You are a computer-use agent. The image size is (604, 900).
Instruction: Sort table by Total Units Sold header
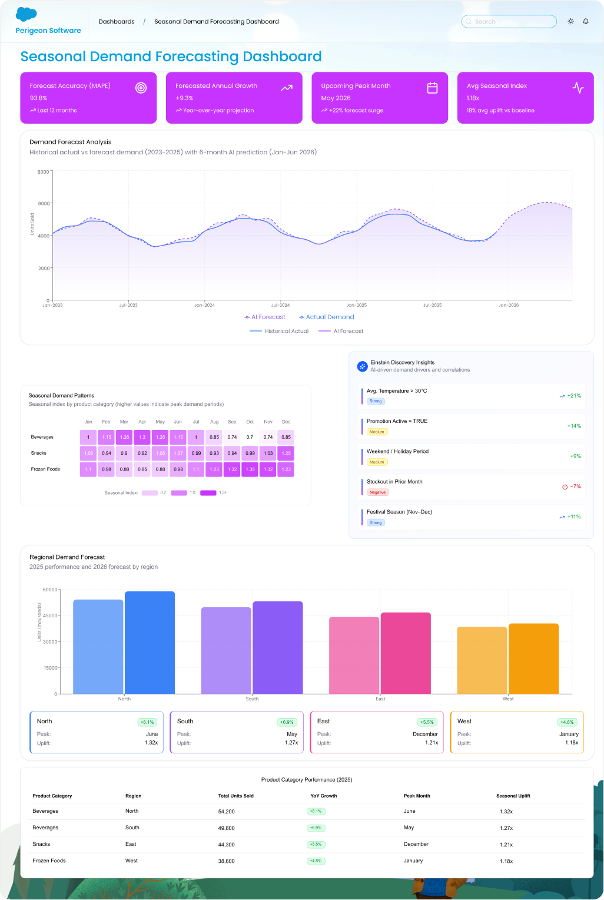tap(235, 796)
